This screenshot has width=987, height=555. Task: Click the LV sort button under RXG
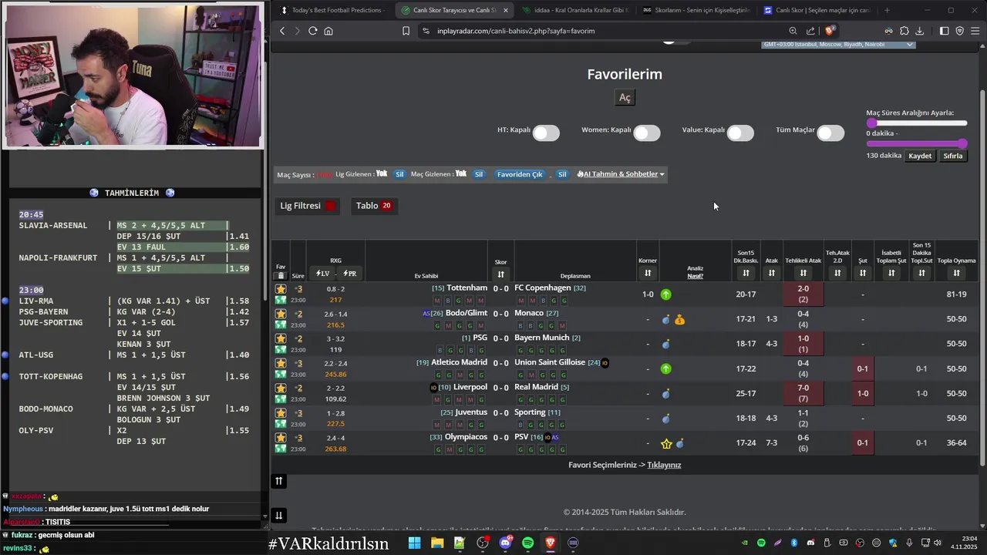(322, 274)
